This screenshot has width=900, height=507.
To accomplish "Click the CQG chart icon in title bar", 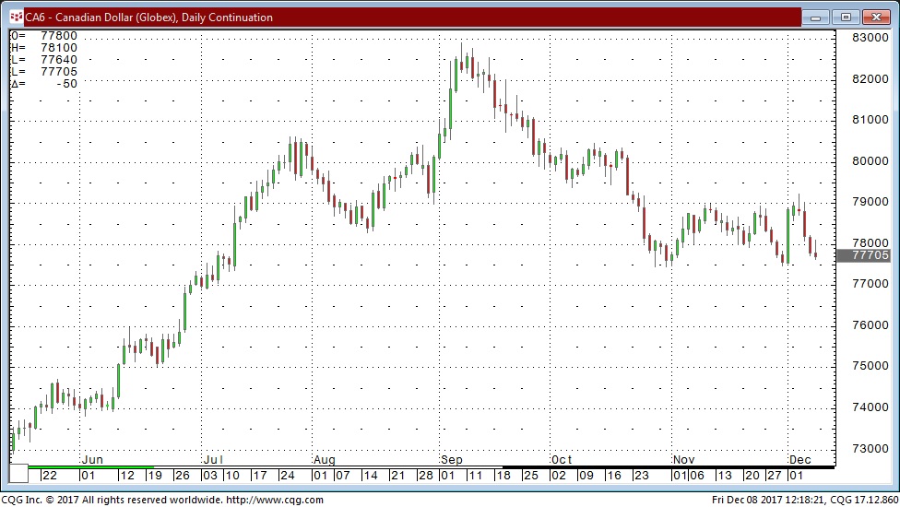I will 16,18.
